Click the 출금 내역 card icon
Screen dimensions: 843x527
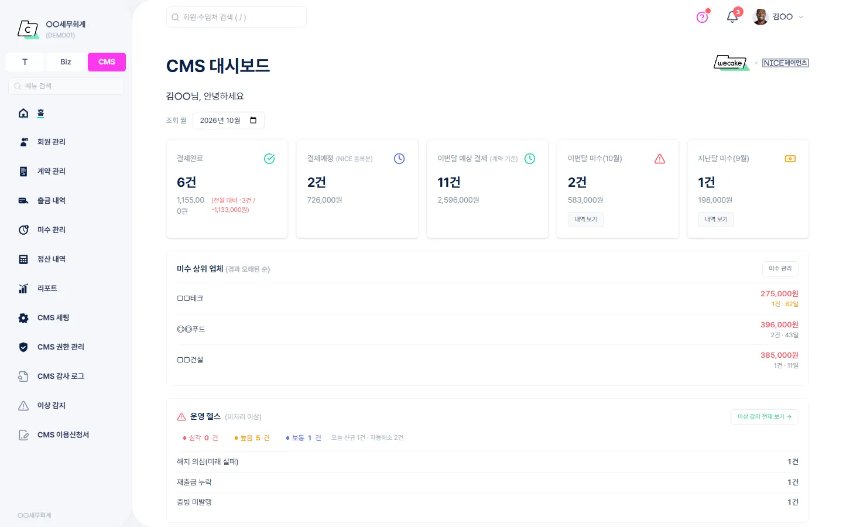[x=23, y=201]
